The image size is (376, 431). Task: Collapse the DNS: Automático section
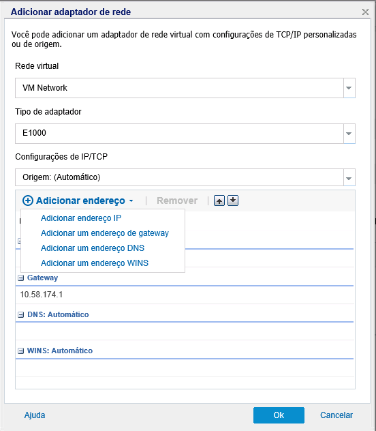[20, 315]
